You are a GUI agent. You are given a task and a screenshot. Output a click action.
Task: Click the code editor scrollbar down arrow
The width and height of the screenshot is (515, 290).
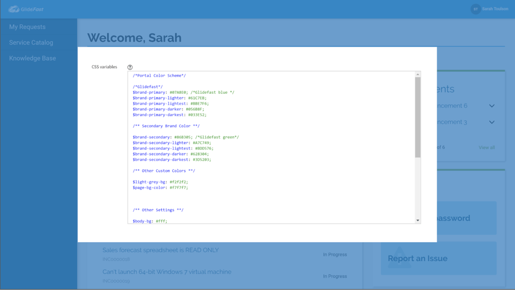pos(418,220)
